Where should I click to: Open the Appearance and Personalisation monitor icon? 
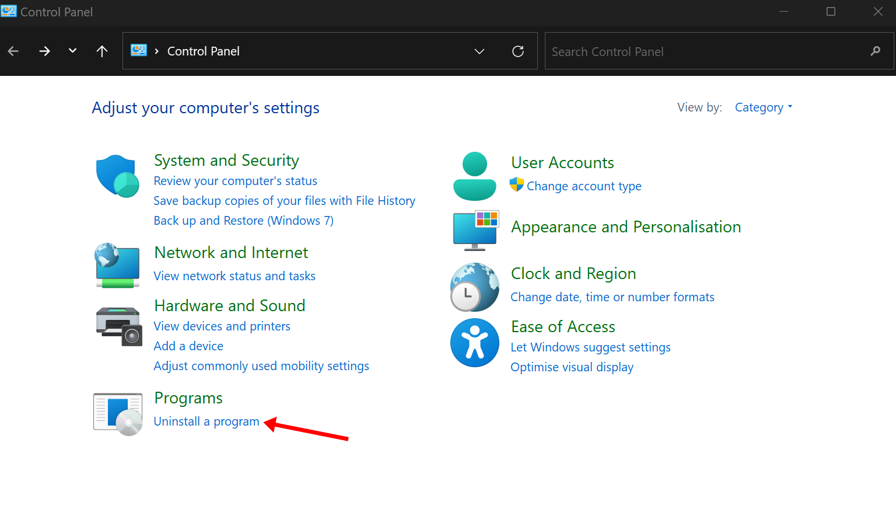click(x=476, y=231)
